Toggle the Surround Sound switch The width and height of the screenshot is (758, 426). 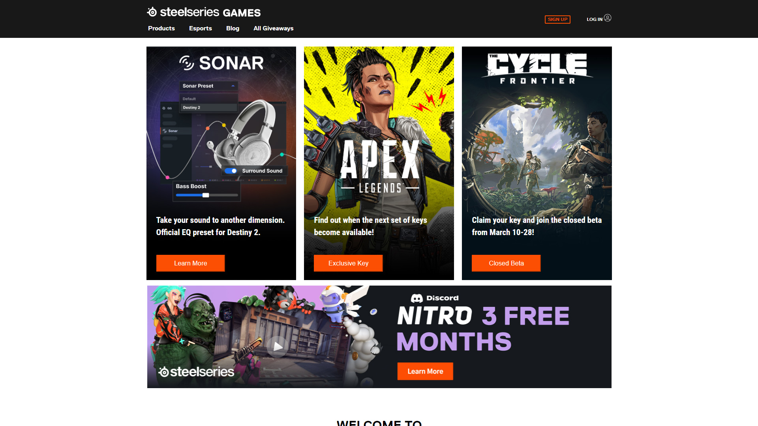point(231,171)
